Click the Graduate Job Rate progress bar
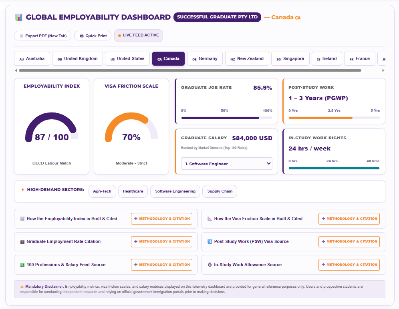Screen dimensions: 399x309 pyautogui.click(x=227, y=118)
